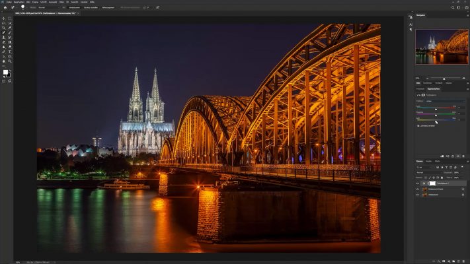Select the Hand tool
The image size is (470, 264).
pos(4,61)
